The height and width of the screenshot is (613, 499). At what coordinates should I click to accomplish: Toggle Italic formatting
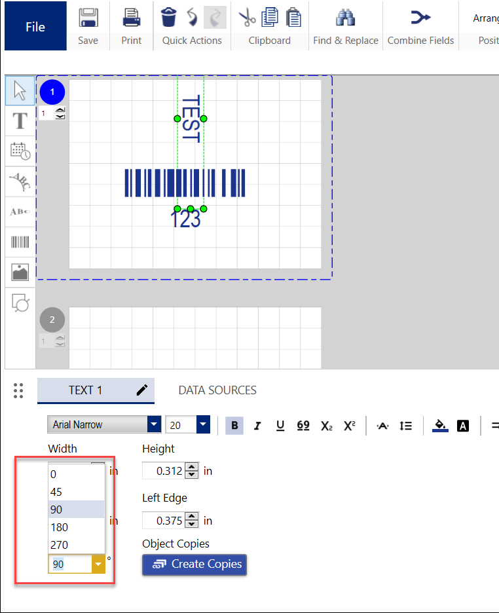(257, 426)
